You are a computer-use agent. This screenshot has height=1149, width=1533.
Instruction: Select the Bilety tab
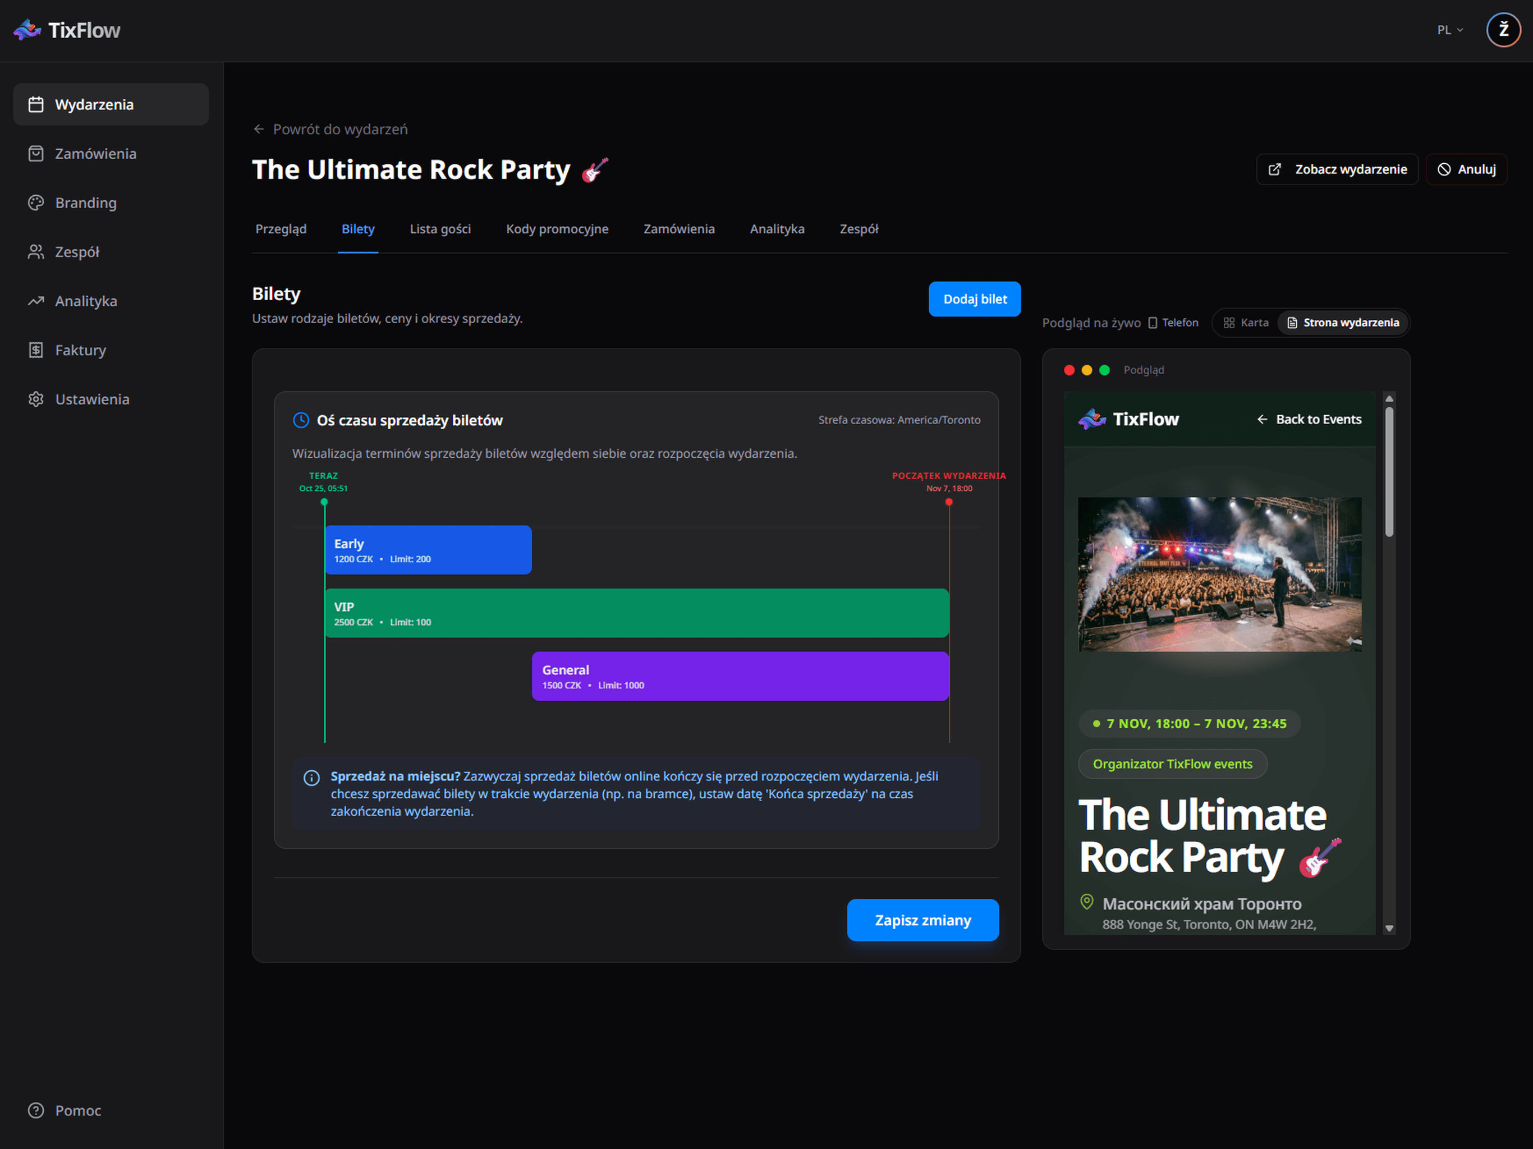pos(359,229)
